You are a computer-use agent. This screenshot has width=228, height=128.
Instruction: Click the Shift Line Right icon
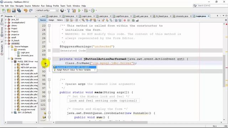(x=120, y=20)
